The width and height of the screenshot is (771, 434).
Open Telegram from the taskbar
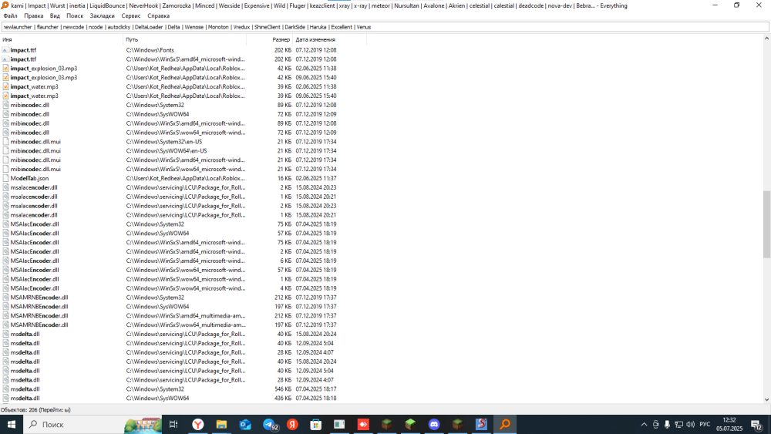(x=269, y=424)
